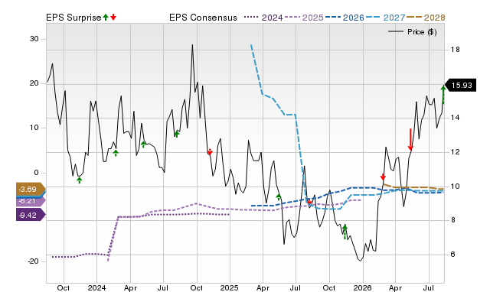Click the 2026 label on the time axis
490x292 pixels.
pyautogui.click(x=362, y=287)
